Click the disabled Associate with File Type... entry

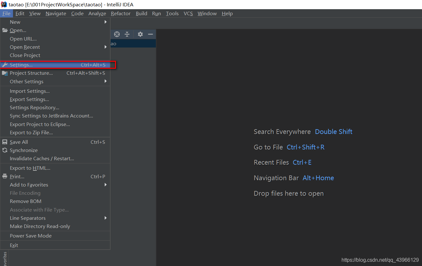click(55, 210)
